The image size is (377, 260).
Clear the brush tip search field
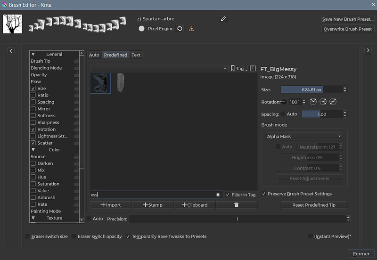pyautogui.click(x=218, y=195)
